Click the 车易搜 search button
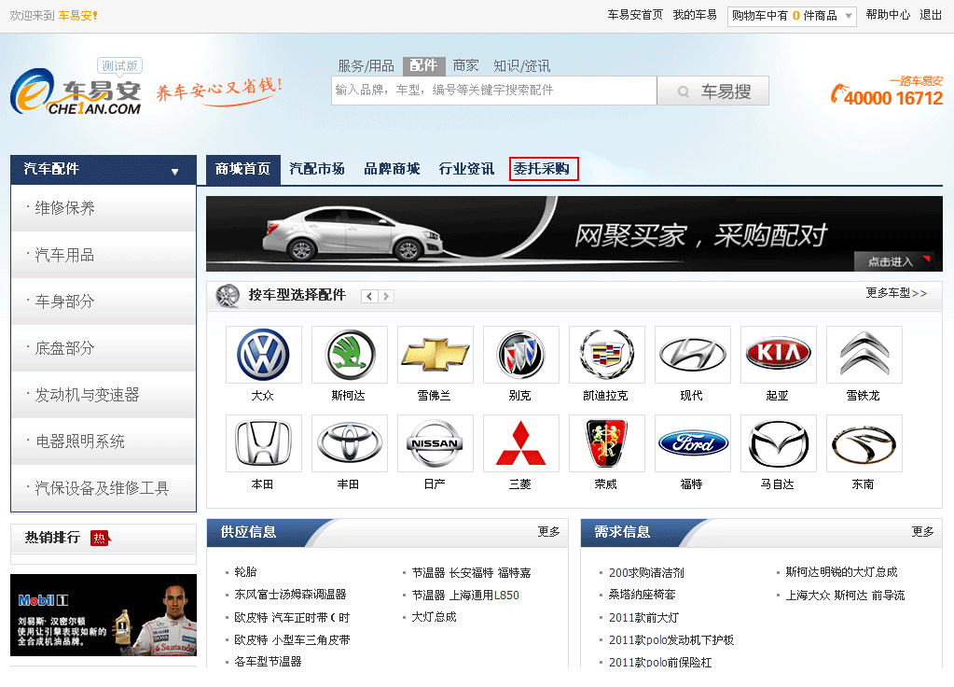 click(713, 91)
